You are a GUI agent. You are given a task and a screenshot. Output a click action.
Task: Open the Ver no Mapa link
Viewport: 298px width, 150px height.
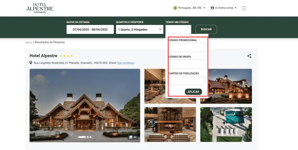click(x=126, y=63)
